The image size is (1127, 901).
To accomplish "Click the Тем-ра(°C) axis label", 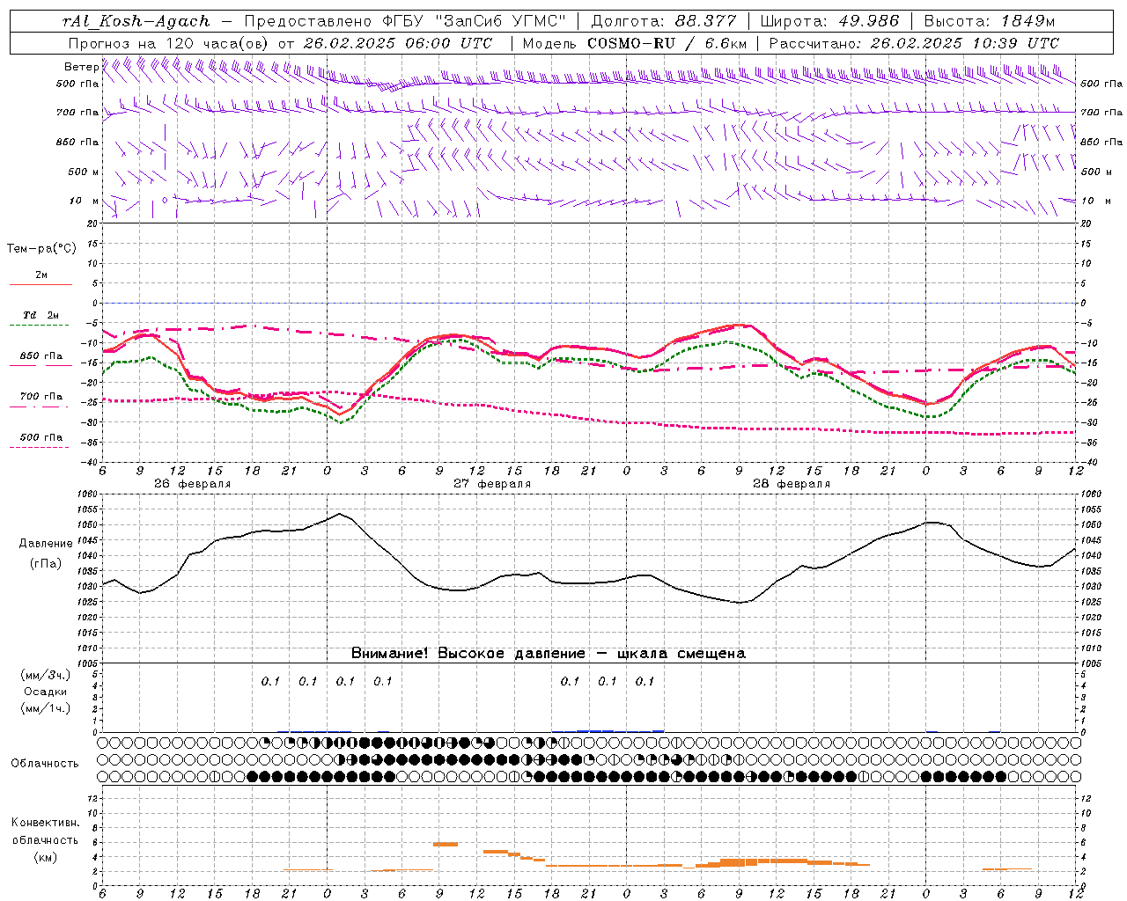I will (41, 249).
